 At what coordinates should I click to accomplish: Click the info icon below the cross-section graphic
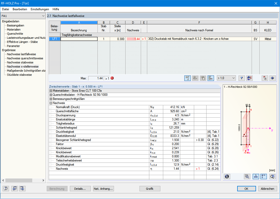[227, 176]
